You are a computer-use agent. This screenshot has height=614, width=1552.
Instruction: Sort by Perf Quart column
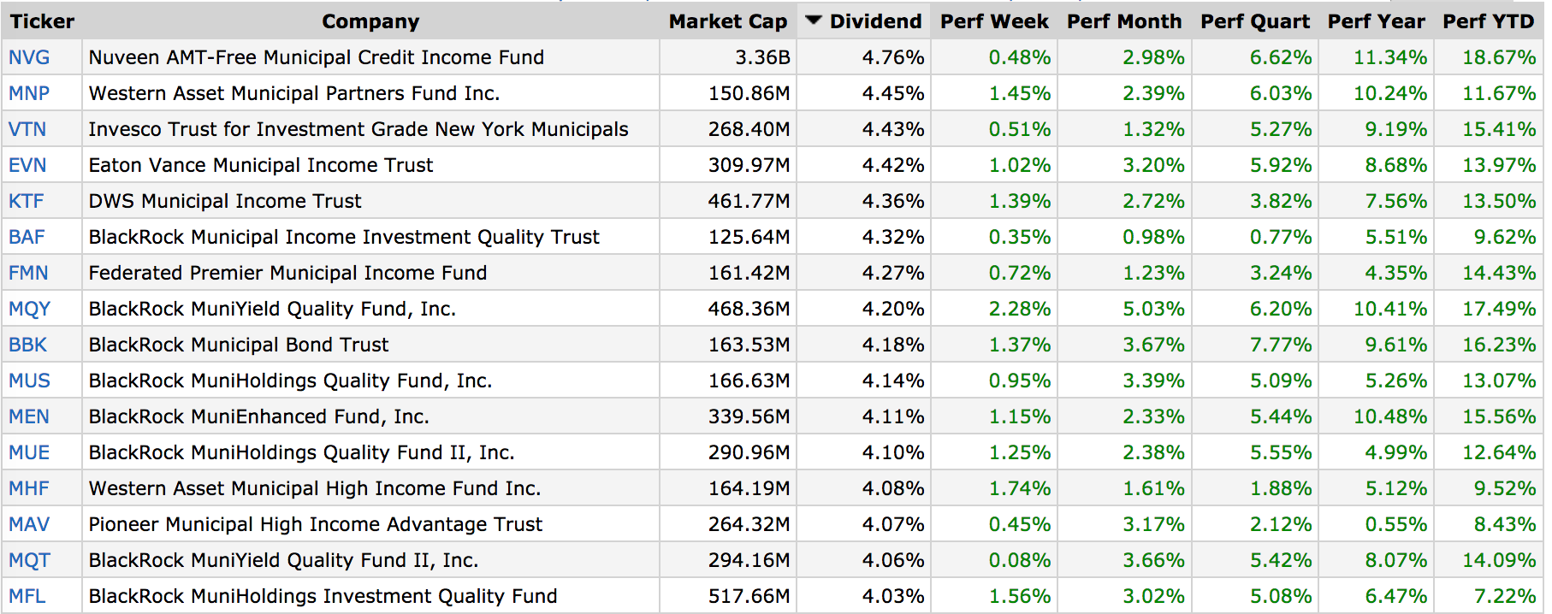pos(1255,21)
